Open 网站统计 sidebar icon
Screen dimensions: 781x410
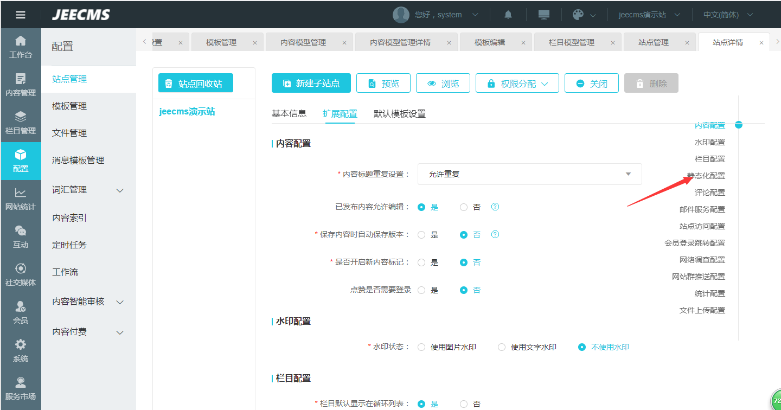21,199
